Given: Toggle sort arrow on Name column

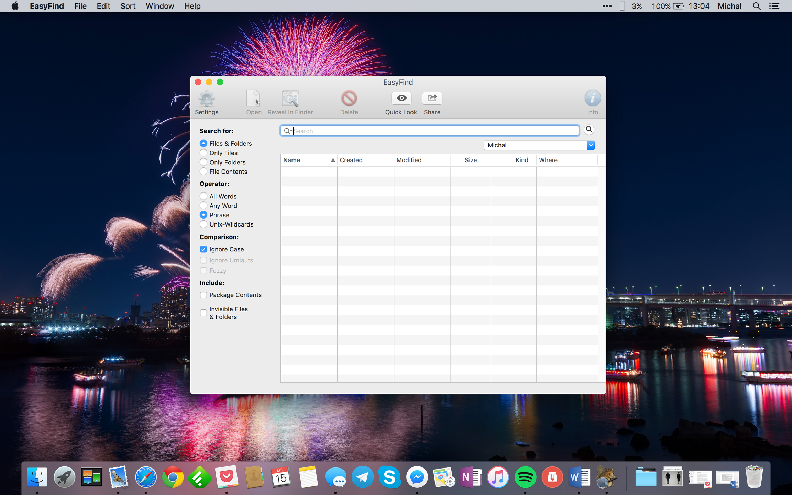Looking at the screenshot, I should pos(332,160).
